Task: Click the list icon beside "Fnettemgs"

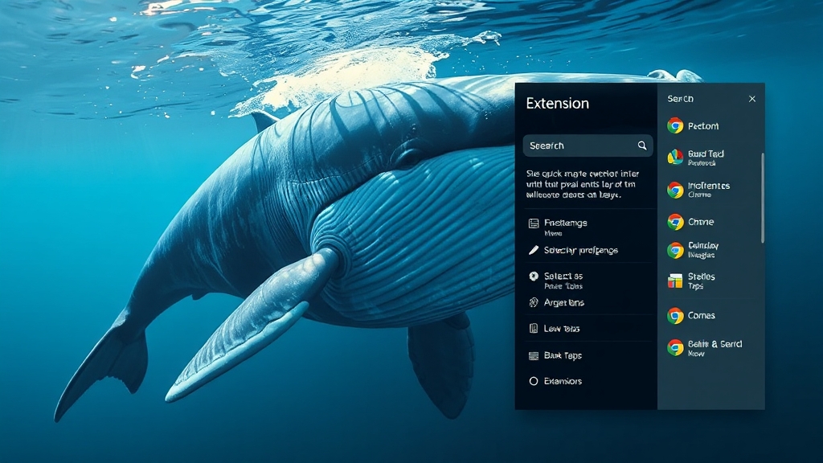Action: (533, 223)
